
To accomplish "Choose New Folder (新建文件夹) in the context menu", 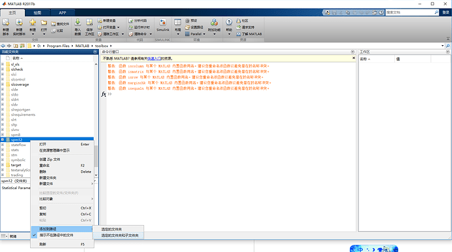I will [x=62, y=177].
